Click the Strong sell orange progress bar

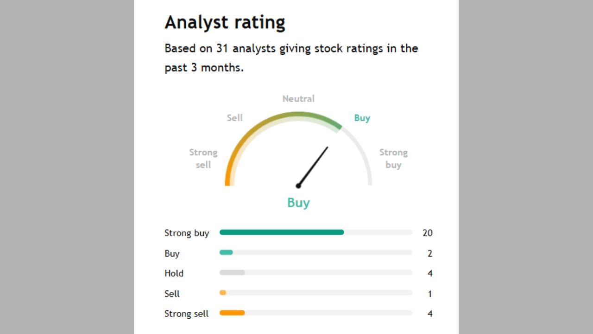(232, 313)
